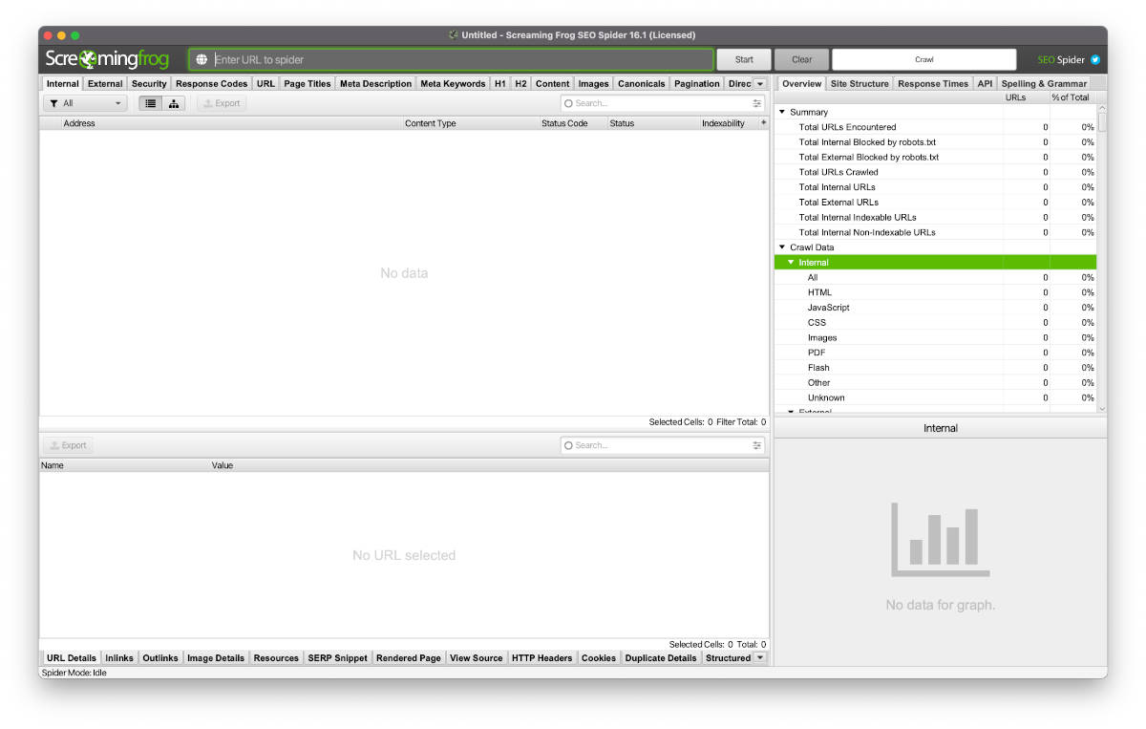Screen dimensions: 1146x729
Task: Click the Crawl progress bar
Action: [924, 59]
